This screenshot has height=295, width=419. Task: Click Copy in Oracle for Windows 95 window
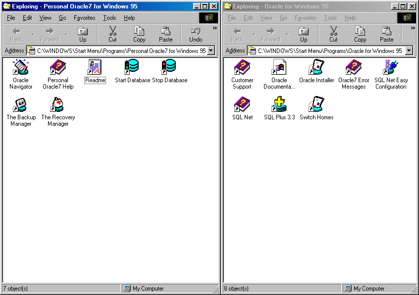coord(360,35)
